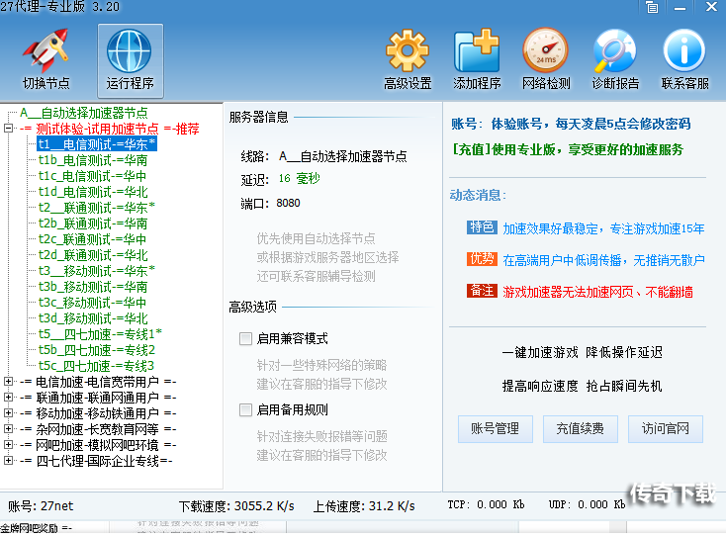Click the 账号: 27net status text

click(x=41, y=506)
